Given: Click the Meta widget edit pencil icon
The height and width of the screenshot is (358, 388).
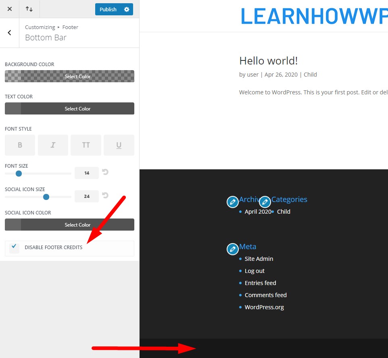Looking at the screenshot, I should coord(233,249).
